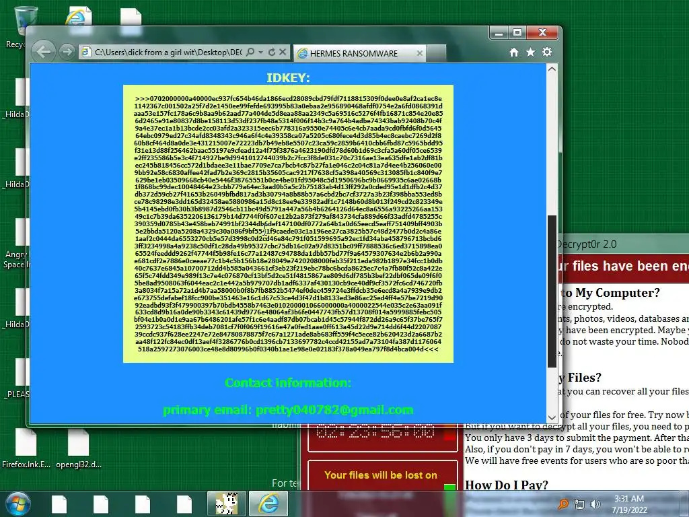Select the opengl32.d... desktop file
This screenshot has width=689, height=517.
point(78,448)
